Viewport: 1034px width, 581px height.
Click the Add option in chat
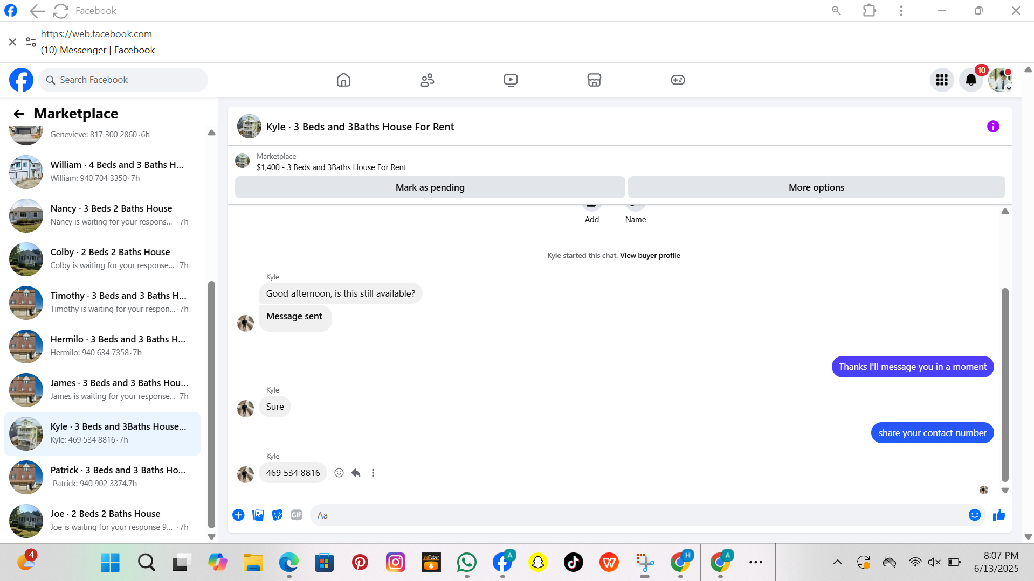pyautogui.click(x=591, y=213)
